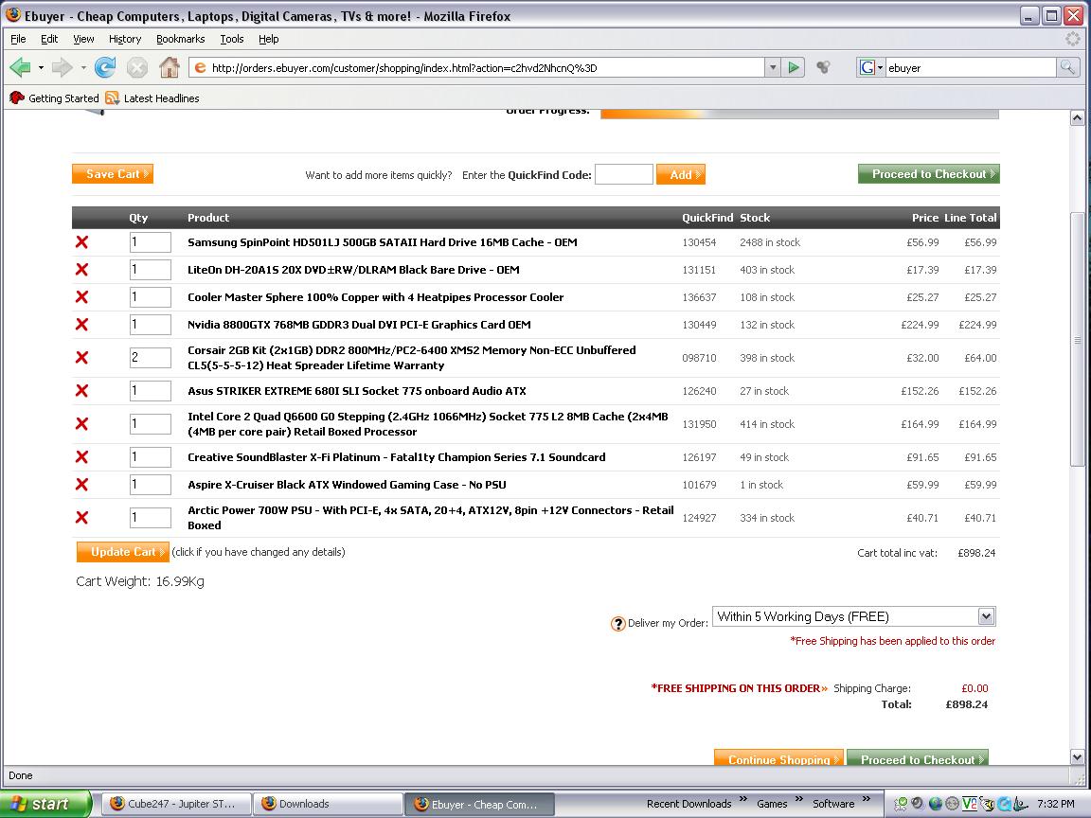The image size is (1091, 818).
Task: Open the Firefox home page icon
Action: click(170, 67)
